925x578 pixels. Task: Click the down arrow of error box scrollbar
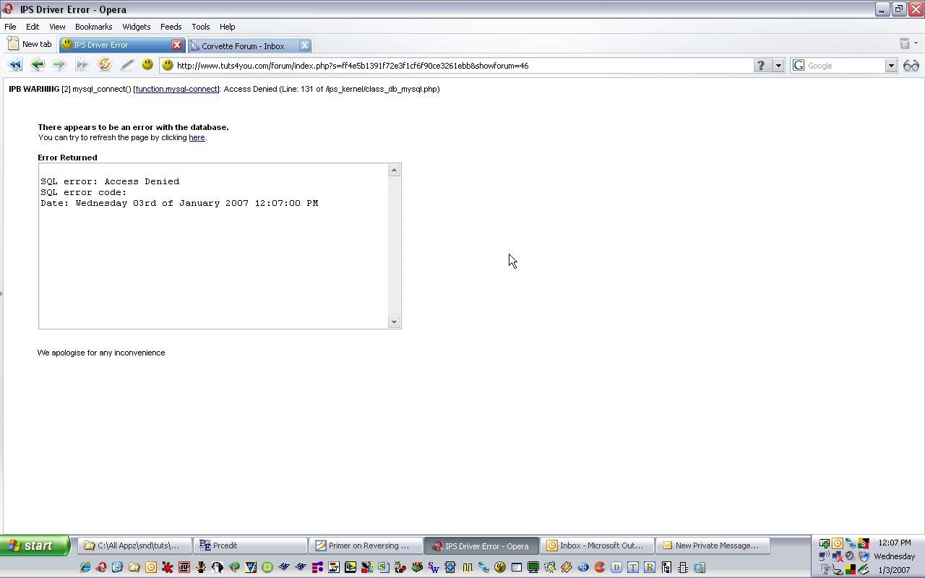tap(394, 322)
